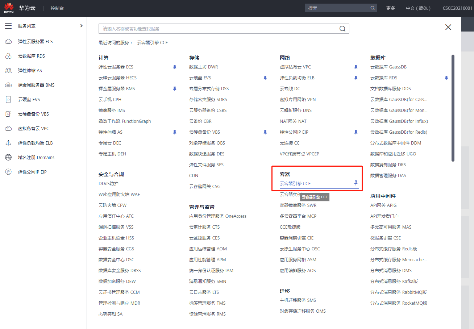Click the Huawei logo in the header
474x329 pixels.
pyautogui.click(x=9, y=8)
